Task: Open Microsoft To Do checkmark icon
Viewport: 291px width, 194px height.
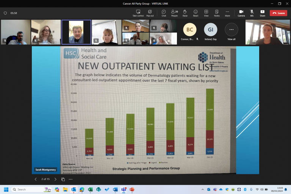Action: pos(107,189)
